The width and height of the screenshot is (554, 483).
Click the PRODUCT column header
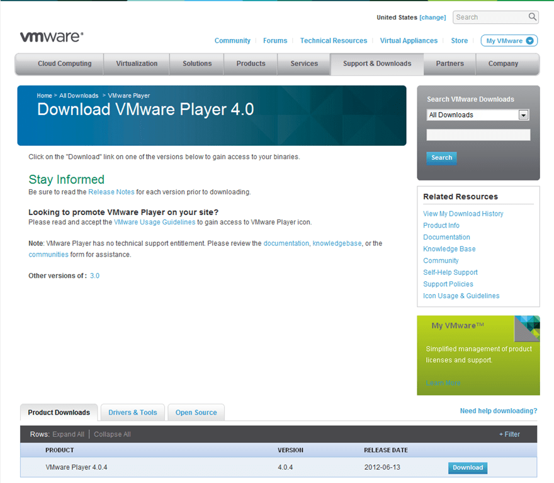coord(60,450)
